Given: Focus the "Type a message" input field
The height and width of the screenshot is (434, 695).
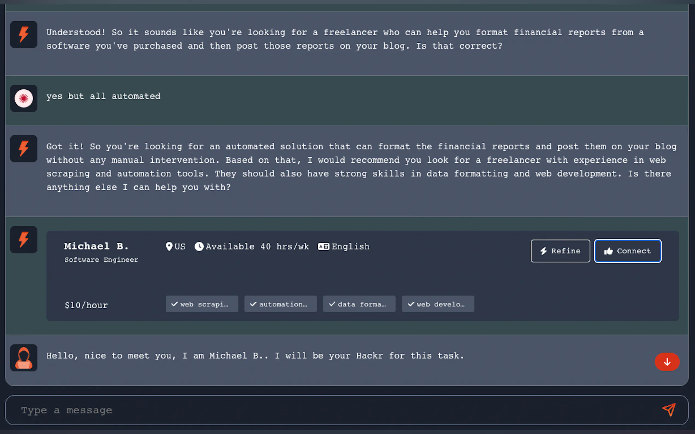Looking at the screenshot, I should [331, 410].
